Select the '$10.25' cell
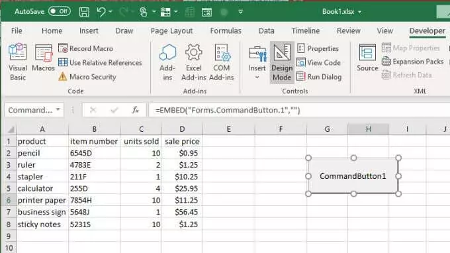The image size is (450, 253). 182,177
